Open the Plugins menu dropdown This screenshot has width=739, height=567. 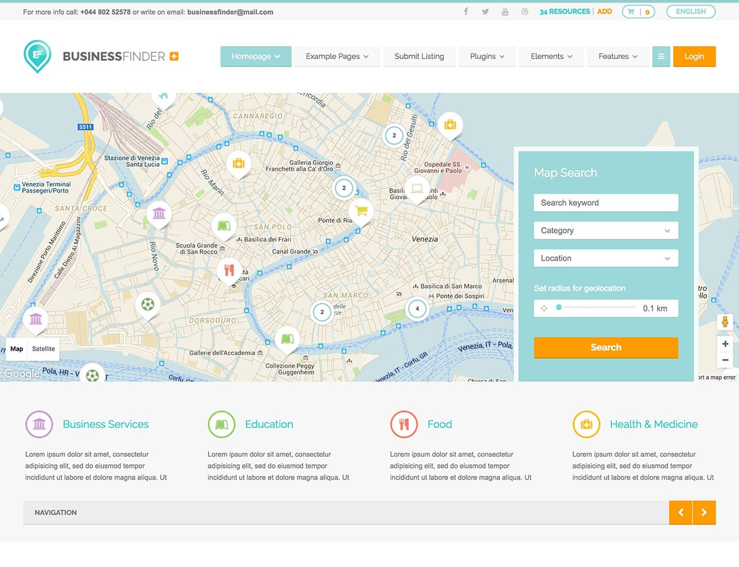click(x=487, y=57)
